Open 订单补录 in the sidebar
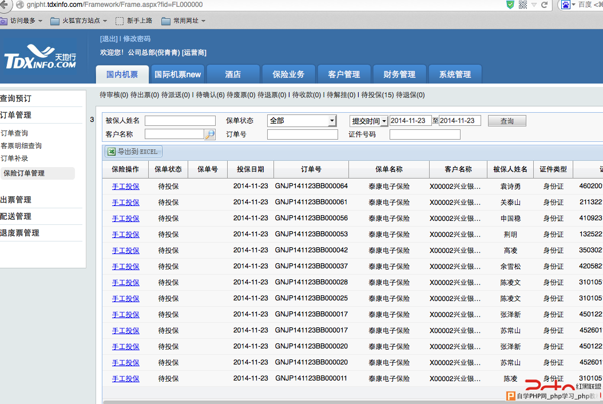The width and height of the screenshot is (603, 404). coord(14,159)
